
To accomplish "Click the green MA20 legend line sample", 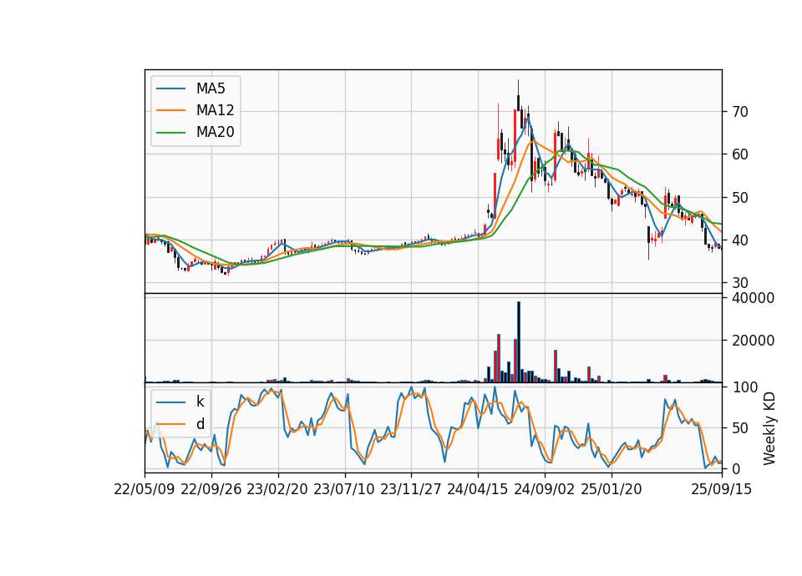I will coord(170,132).
